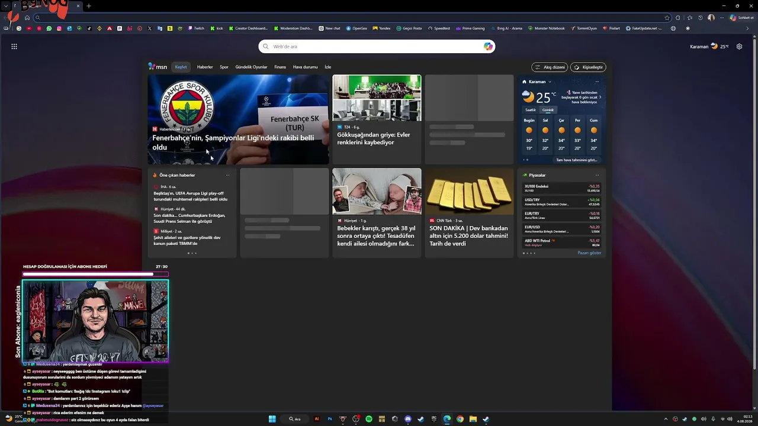Viewport: 758px width, 426px height.
Task: Click Tam hava tahminini göster link
Action: (x=577, y=160)
